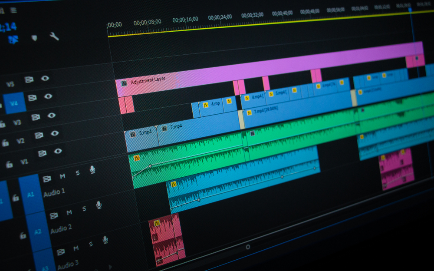Toggle Linked Selection icon in timeline header
This screenshot has width=434, height=271.
point(13,40)
